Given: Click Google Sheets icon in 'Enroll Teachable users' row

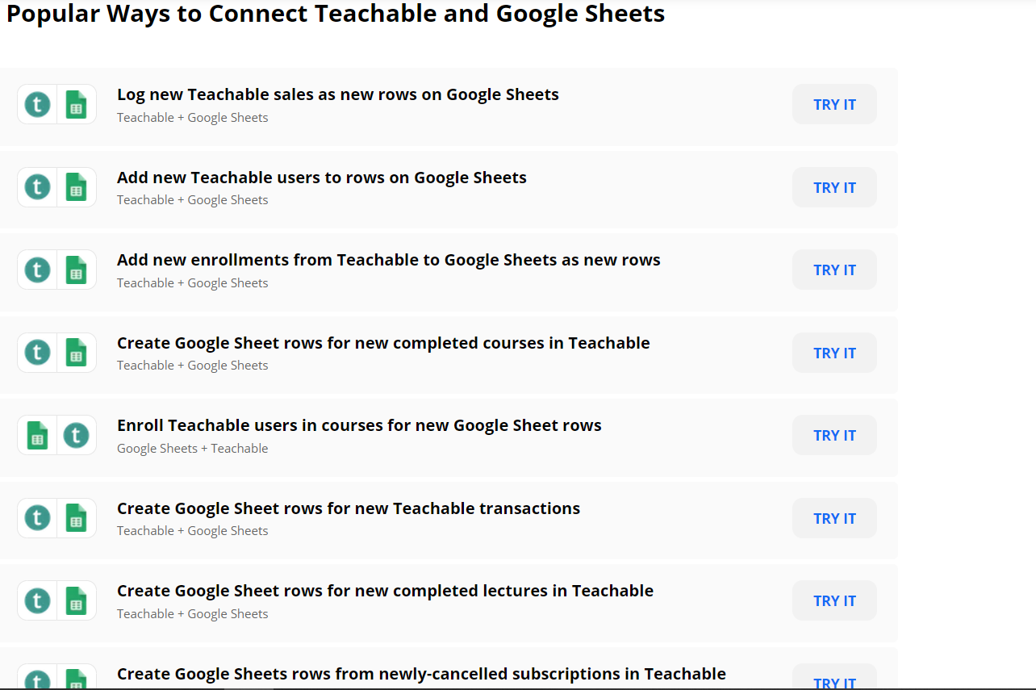Looking at the screenshot, I should click(x=37, y=435).
